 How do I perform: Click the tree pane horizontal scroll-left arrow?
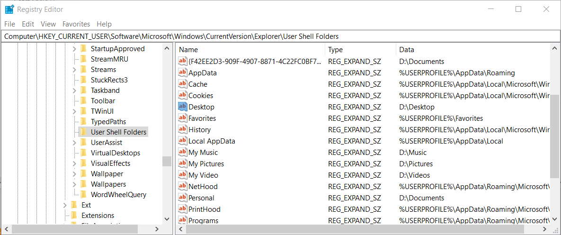click(x=6, y=229)
